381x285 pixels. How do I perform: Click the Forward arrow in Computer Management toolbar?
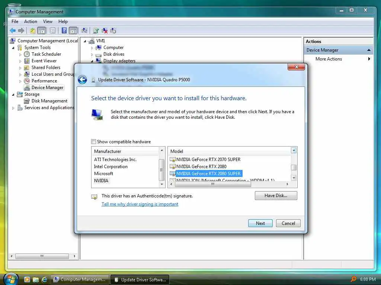21,30
